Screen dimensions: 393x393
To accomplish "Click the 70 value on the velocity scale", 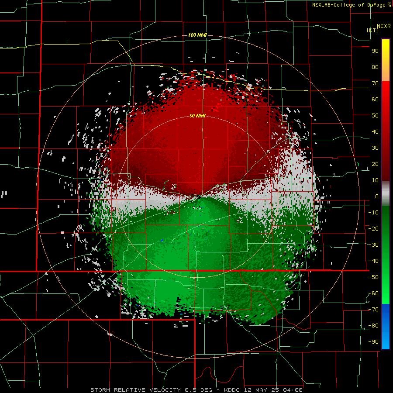I will pyautogui.click(x=375, y=83).
